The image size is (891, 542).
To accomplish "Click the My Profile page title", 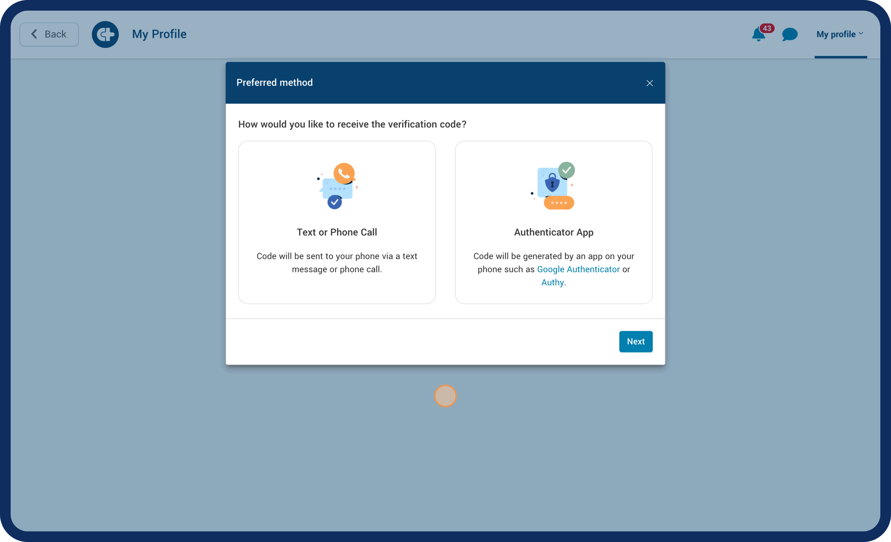I will click(x=159, y=34).
